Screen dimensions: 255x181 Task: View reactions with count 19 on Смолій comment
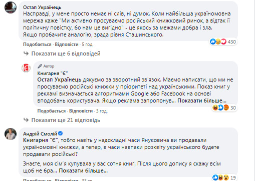tap(224, 177)
